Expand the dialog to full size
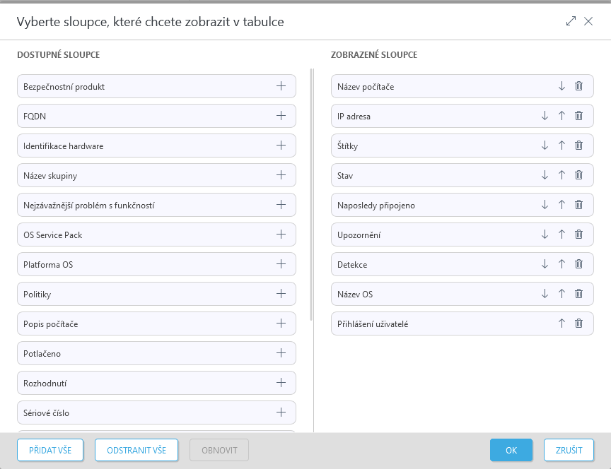The width and height of the screenshot is (611, 469). tap(571, 22)
